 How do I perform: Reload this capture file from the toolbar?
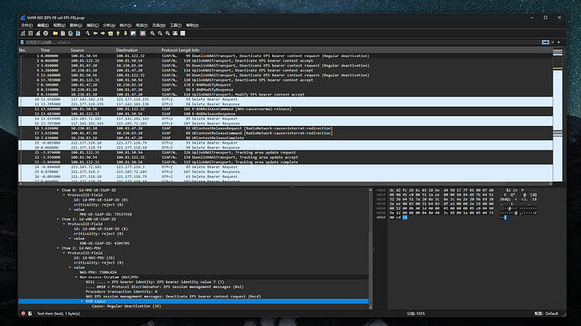tap(77, 34)
